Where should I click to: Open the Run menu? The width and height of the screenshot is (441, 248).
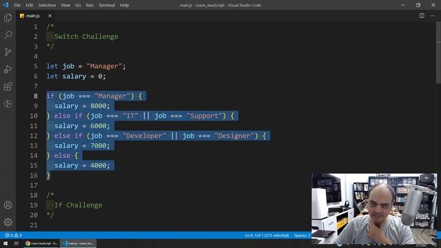pyautogui.click(x=90, y=5)
